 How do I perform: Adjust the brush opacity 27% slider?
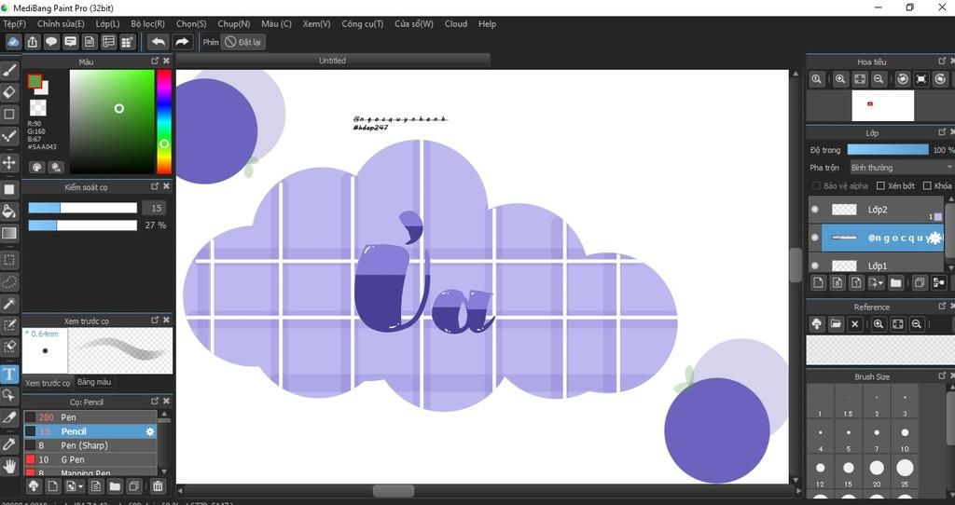coord(82,225)
